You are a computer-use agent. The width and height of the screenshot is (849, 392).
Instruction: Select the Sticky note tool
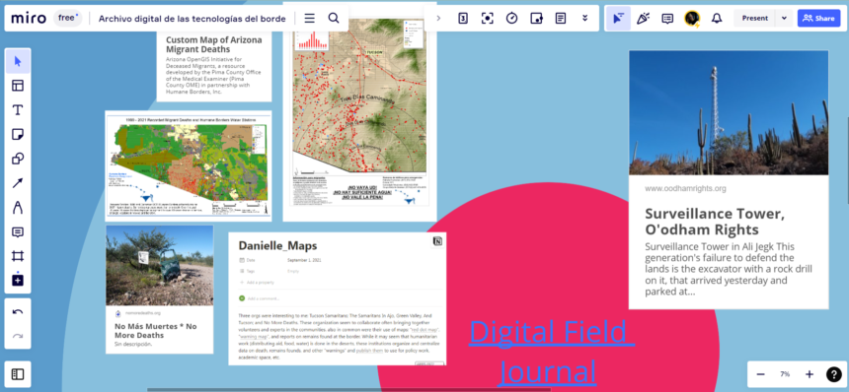pyautogui.click(x=18, y=135)
